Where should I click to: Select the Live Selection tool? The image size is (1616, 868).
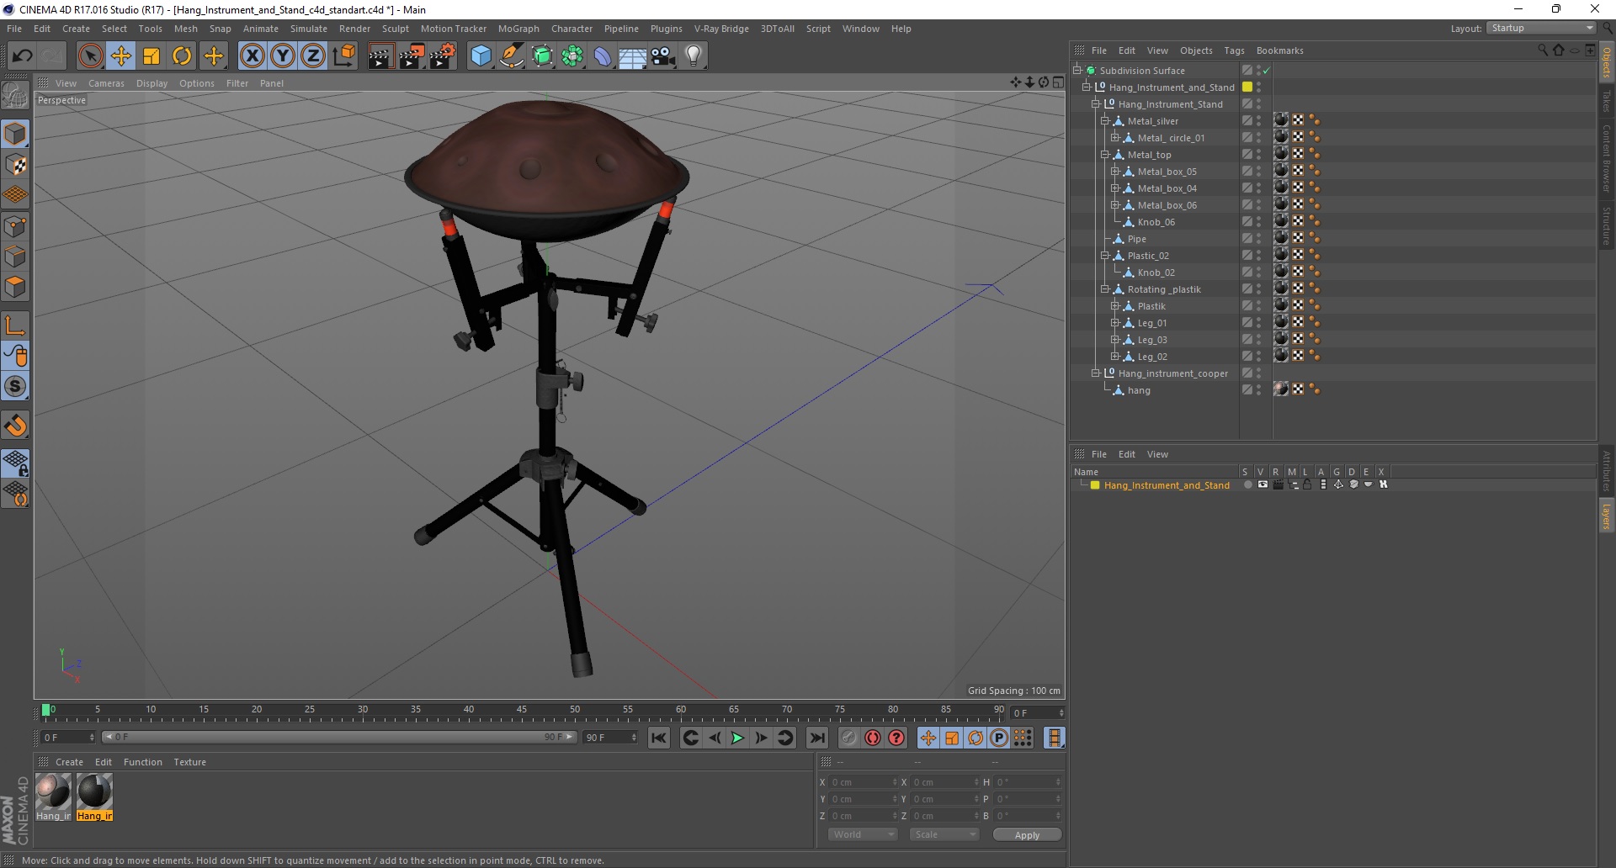90,56
